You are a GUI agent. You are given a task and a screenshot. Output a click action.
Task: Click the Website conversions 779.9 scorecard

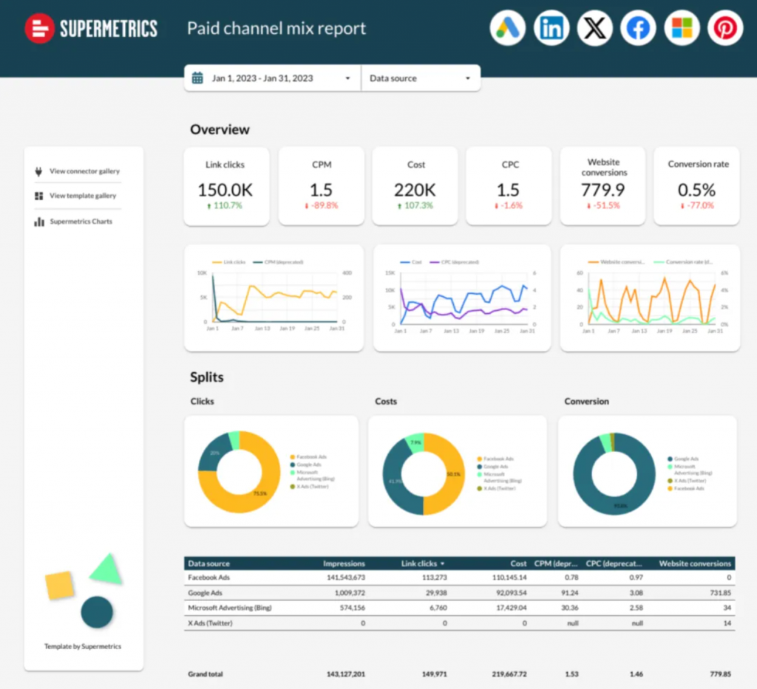click(x=603, y=186)
